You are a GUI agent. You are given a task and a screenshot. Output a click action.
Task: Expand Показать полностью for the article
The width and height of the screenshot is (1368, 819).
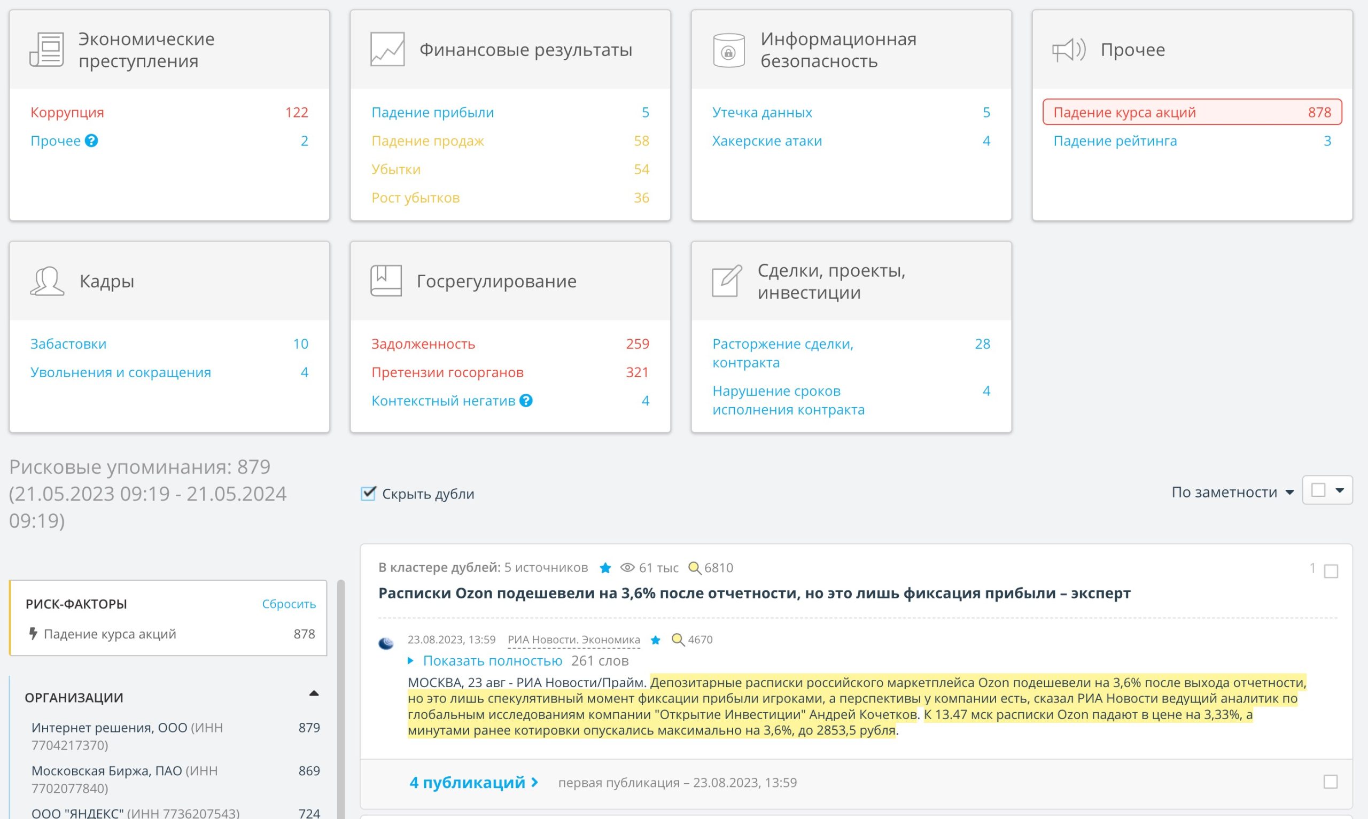[x=492, y=661]
